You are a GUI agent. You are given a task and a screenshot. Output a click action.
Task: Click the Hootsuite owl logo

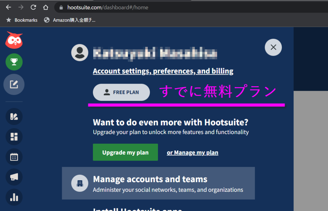[14, 40]
